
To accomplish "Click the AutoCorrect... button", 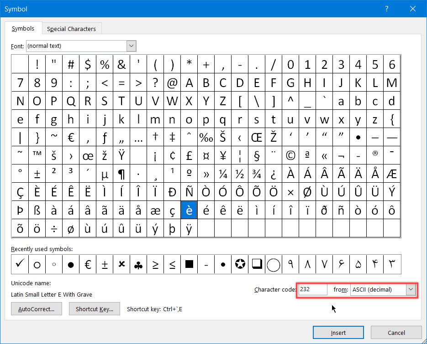I will [x=37, y=309].
